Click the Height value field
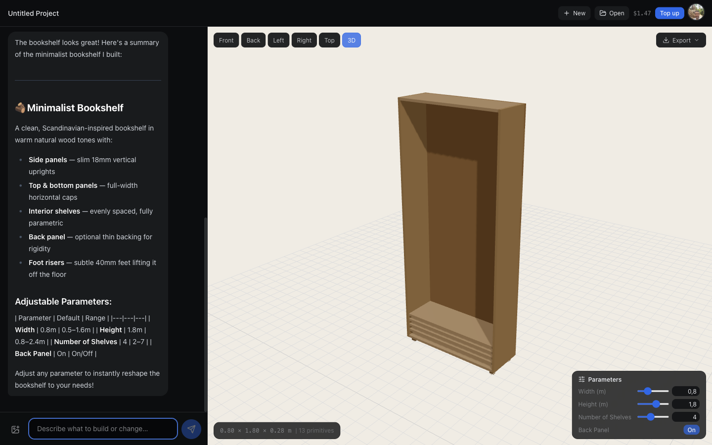The width and height of the screenshot is (712, 445). point(685,404)
